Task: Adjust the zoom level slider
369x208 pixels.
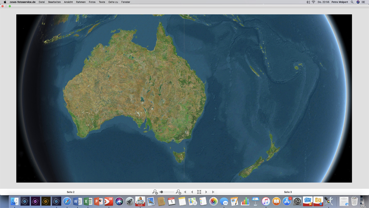Action: click(166, 192)
